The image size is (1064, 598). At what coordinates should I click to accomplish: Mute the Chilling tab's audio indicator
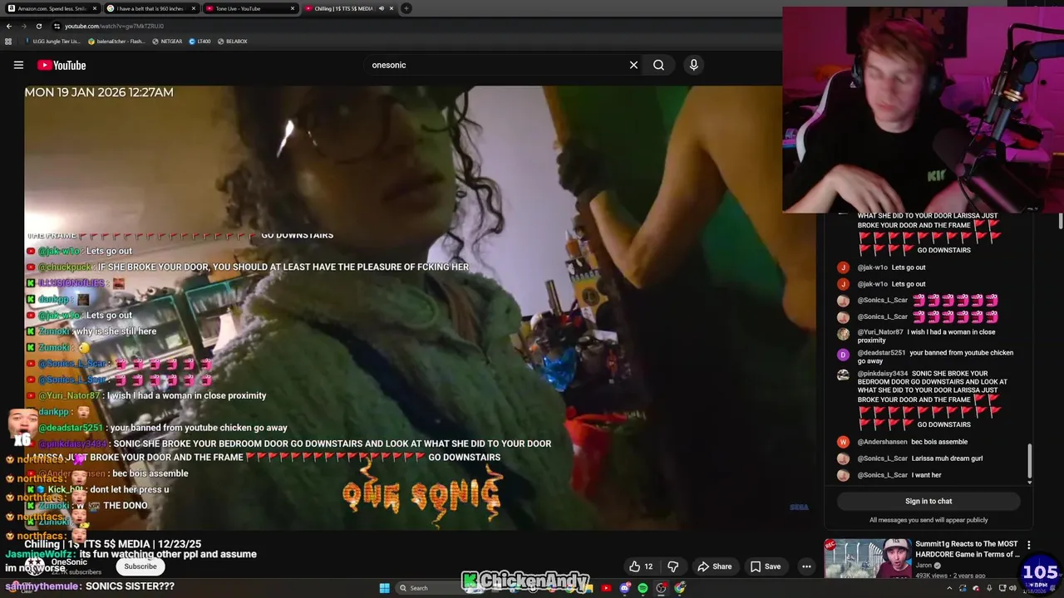pos(382,8)
